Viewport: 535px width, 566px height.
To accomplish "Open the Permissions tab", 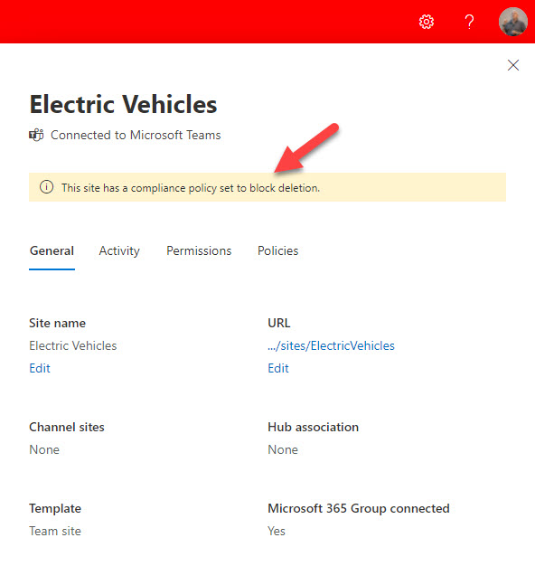I will pos(199,250).
